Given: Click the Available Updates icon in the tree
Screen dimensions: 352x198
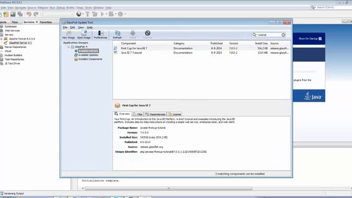Looking at the screenshot, I should click(76, 55).
